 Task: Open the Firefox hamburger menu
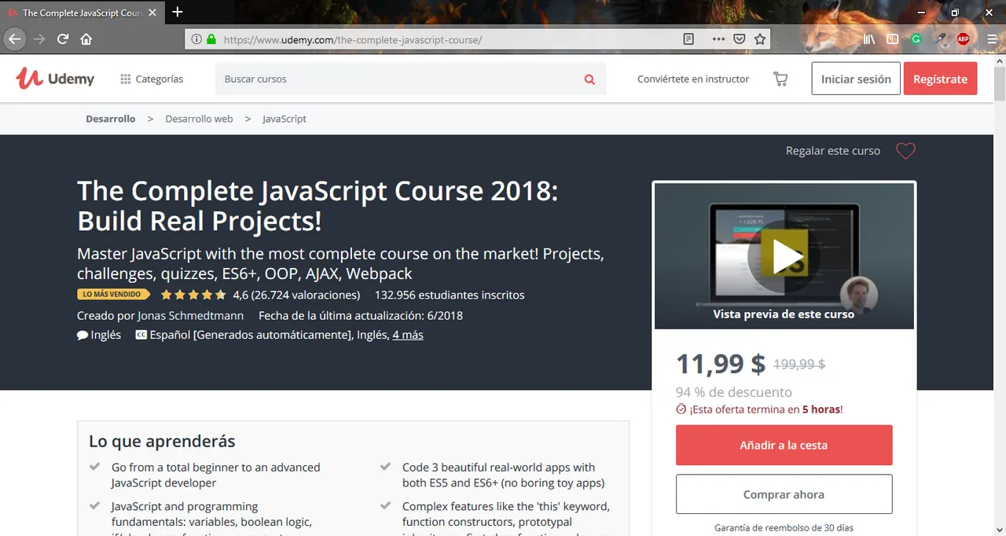pyautogui.click(x=992, y=39)
